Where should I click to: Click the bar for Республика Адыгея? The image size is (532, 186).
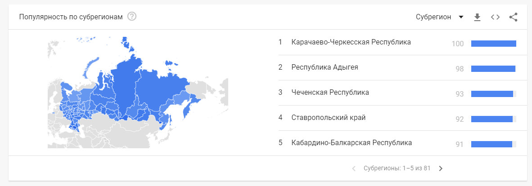coord(493,69)
